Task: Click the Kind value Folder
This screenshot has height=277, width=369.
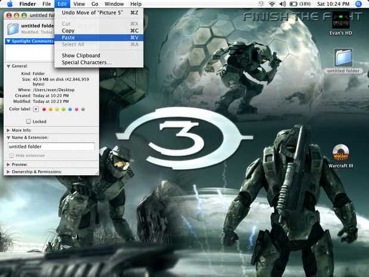Action: [x=39, y=73]
